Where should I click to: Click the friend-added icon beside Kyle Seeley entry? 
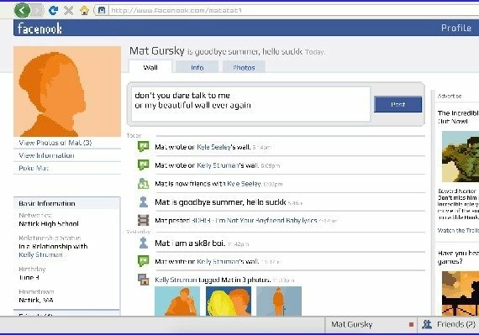pos(143,183)
